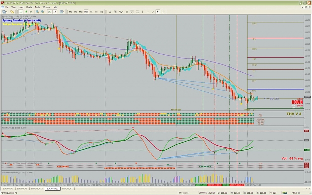Open the chart Templates icon

click(x=61, y=12)
